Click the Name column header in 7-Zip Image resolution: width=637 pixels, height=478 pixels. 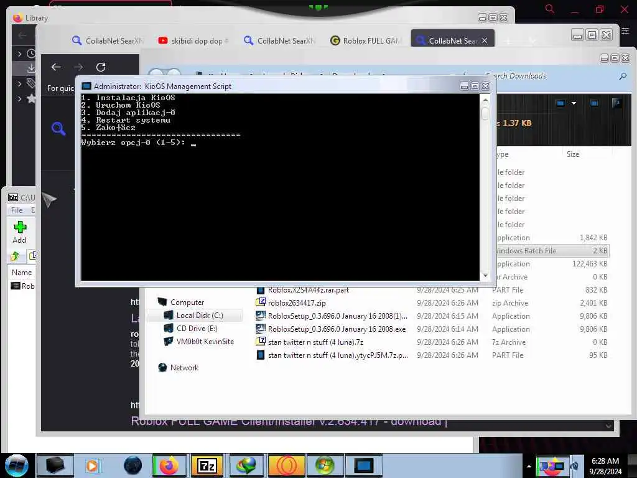[22, 273]
